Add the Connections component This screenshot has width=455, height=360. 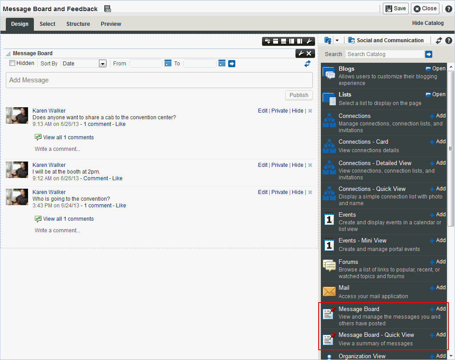coord(438,116)
